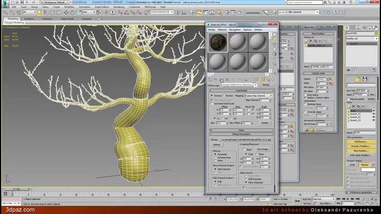Select the Select Object tool
The width and height of the screenshot is (381, 214).
point(40,12)
